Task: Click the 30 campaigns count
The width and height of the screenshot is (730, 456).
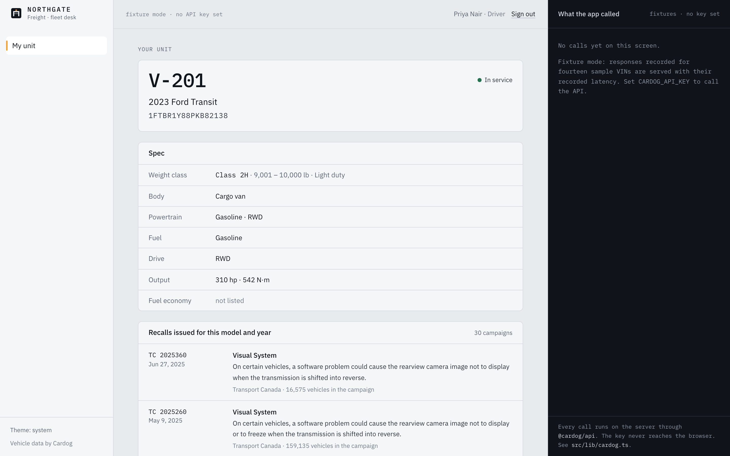Action: click(493, 333)
